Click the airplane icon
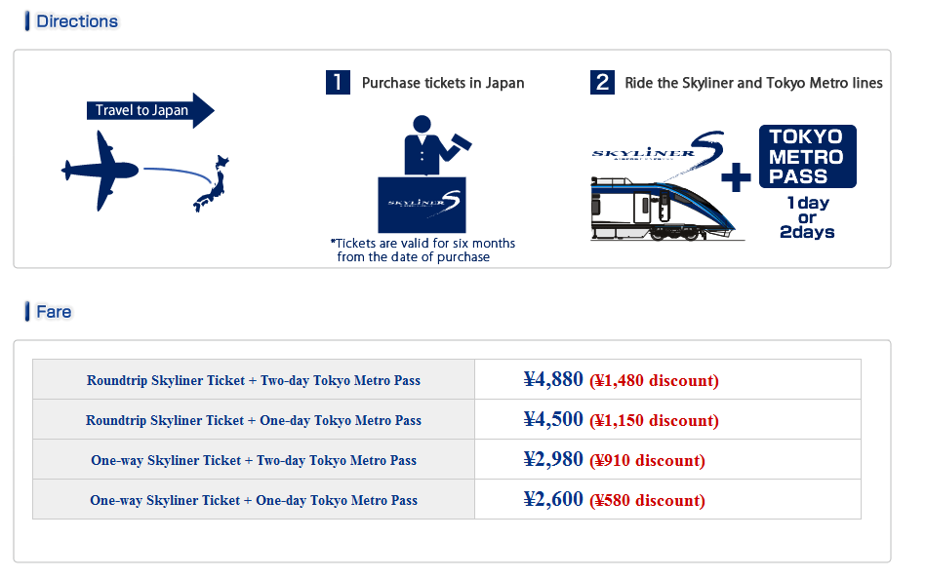 tap(101, 171)
